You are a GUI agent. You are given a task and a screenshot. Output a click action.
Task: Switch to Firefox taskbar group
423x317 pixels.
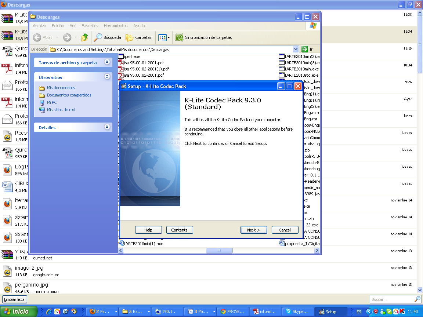tap(103, 311)
